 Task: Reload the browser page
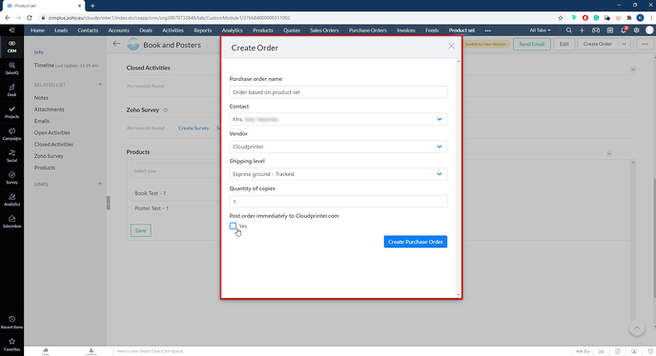pyautogui.click(x=30, y=18)
